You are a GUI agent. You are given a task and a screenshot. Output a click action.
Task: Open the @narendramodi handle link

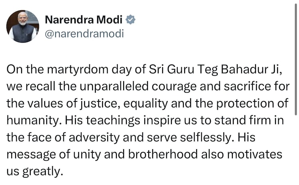(85, 33)
